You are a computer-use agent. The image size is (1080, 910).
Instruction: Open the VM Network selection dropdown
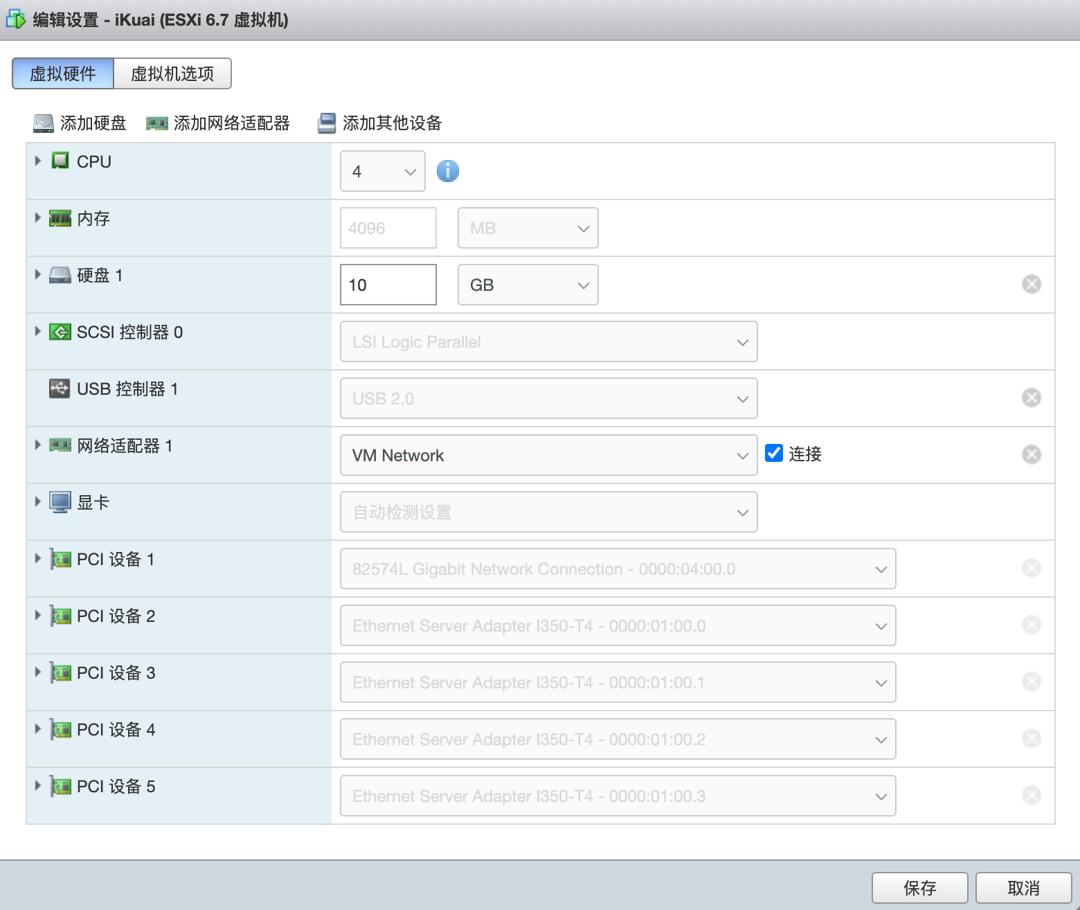[x=548, y=455]
